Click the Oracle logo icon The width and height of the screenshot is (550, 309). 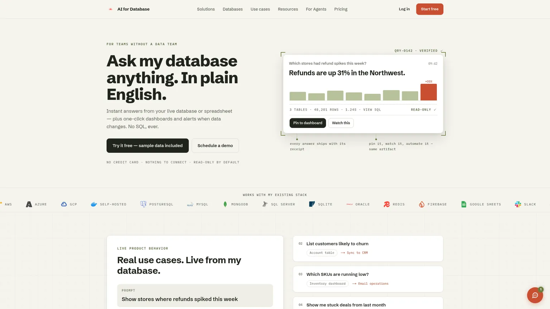pos(349,204)
